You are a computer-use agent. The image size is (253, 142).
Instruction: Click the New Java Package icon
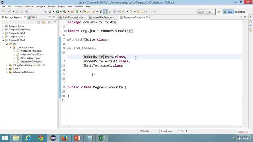pyautogui.click(x=72, y=12)
